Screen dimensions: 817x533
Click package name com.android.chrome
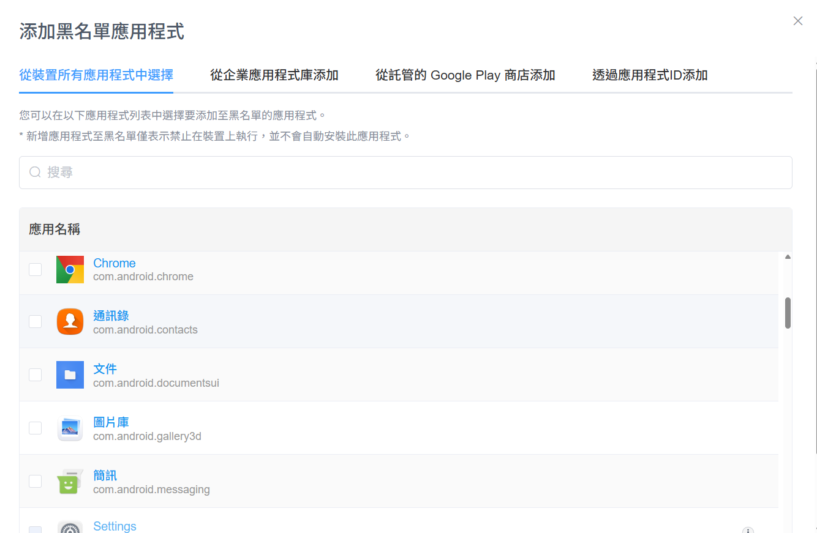tap(143, 277)
